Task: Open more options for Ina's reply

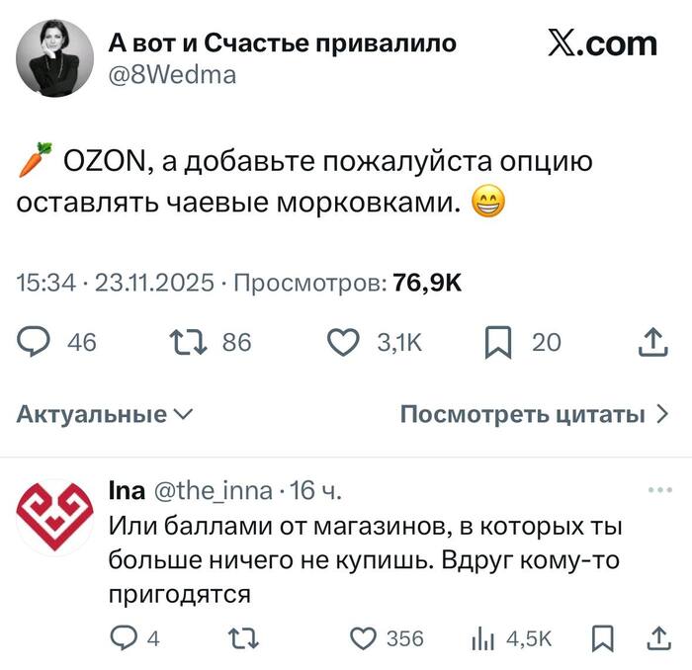Action: [x=657, y=490]
